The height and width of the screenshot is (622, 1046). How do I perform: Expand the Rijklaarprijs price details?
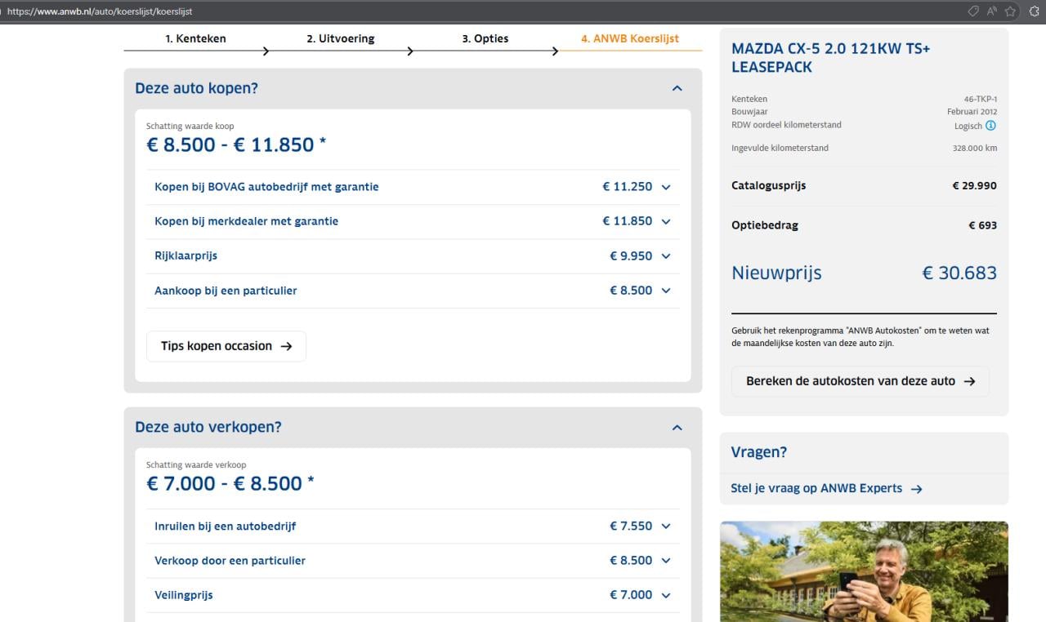click(x=665, y=256)
